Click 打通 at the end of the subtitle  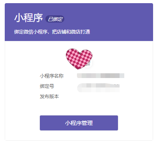click(x=85, y=32)
